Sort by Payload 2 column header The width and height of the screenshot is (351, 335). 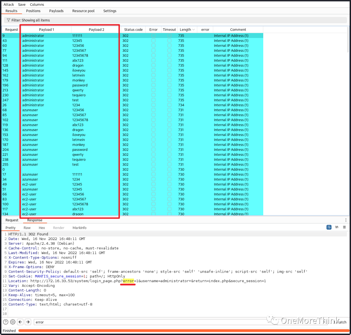(x=96, y=30)
